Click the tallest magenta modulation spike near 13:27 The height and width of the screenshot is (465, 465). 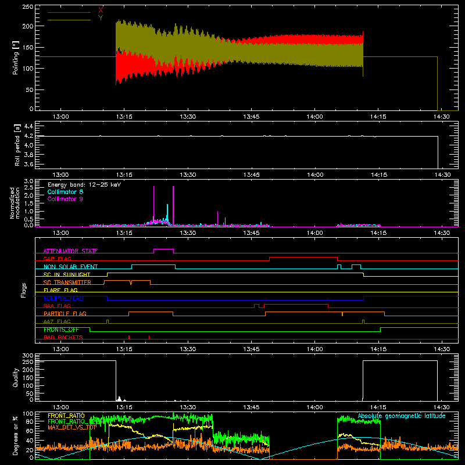click(173, 205)
